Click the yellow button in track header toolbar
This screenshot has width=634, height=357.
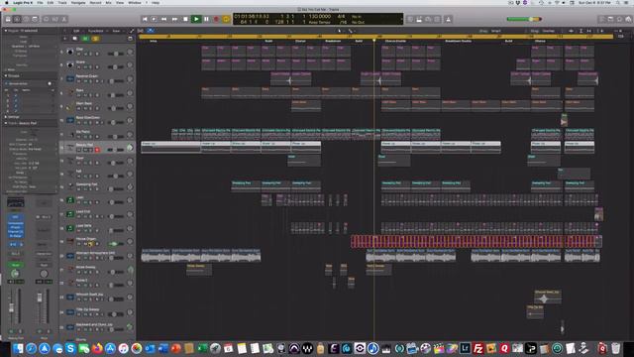pos(95,39)
